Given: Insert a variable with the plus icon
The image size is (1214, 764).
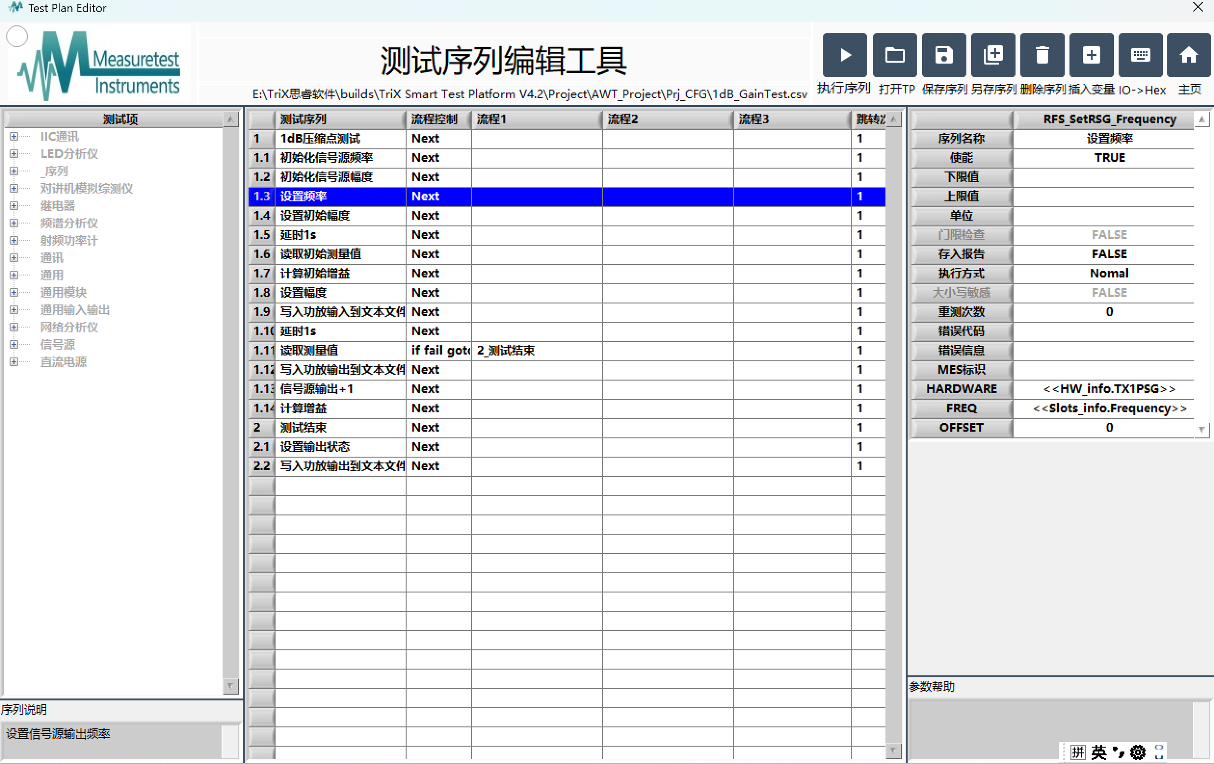Looking at the screenshot, I should tap(1091, 55).
